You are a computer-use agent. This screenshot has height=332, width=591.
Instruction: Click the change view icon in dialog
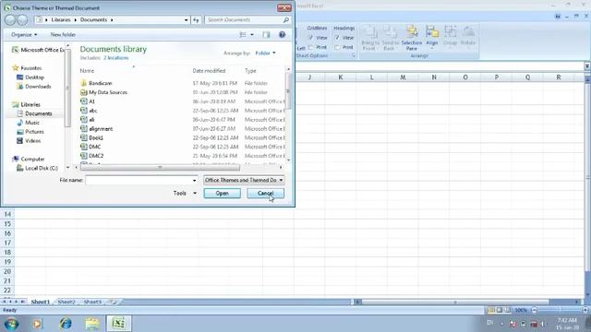(x=243, y=35)
